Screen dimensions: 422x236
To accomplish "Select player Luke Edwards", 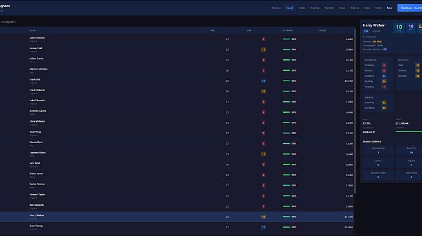I will tap(37, 100).
